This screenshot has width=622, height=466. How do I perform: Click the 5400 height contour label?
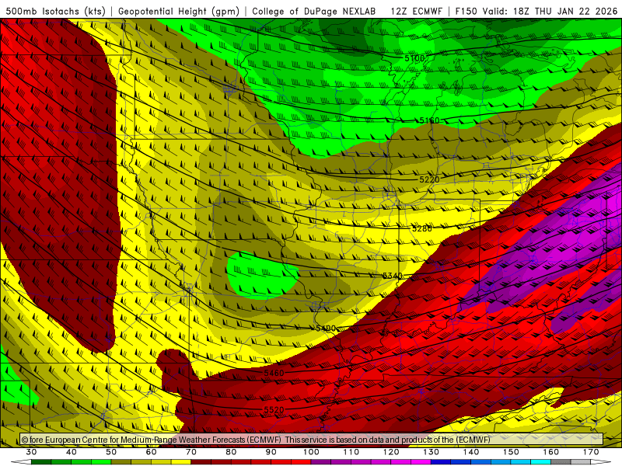[326, 329]
